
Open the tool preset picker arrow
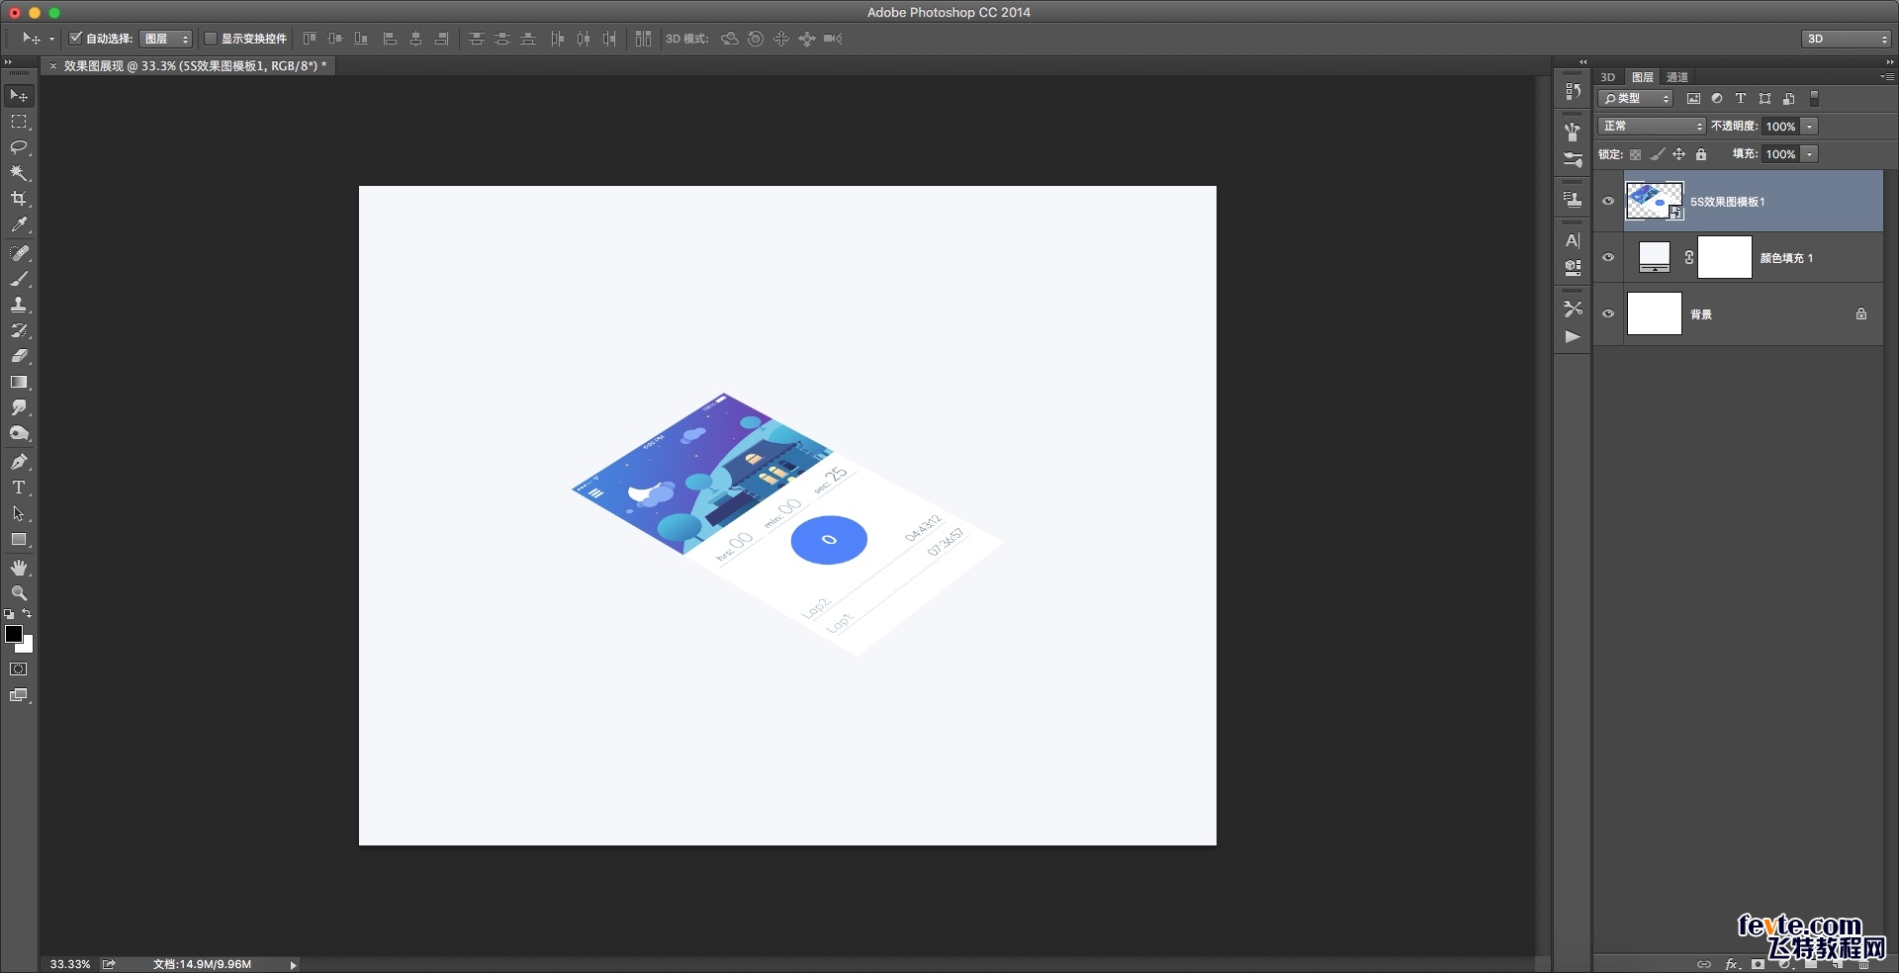pyautogui.click(x=51, y=40)
